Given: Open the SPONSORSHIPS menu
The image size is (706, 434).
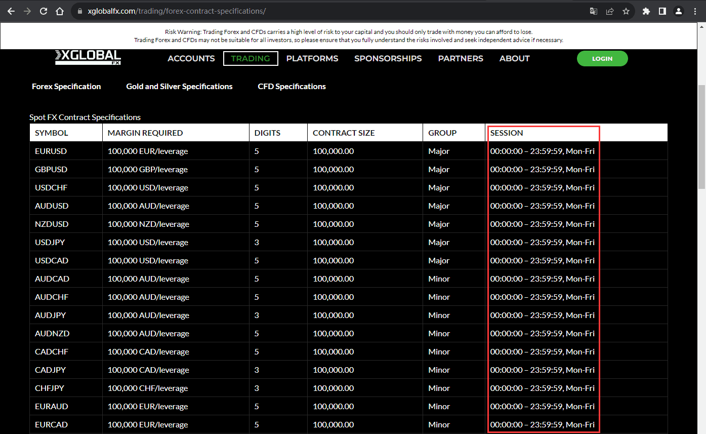Looking at the screenshot, I should (x=388, y=59).
